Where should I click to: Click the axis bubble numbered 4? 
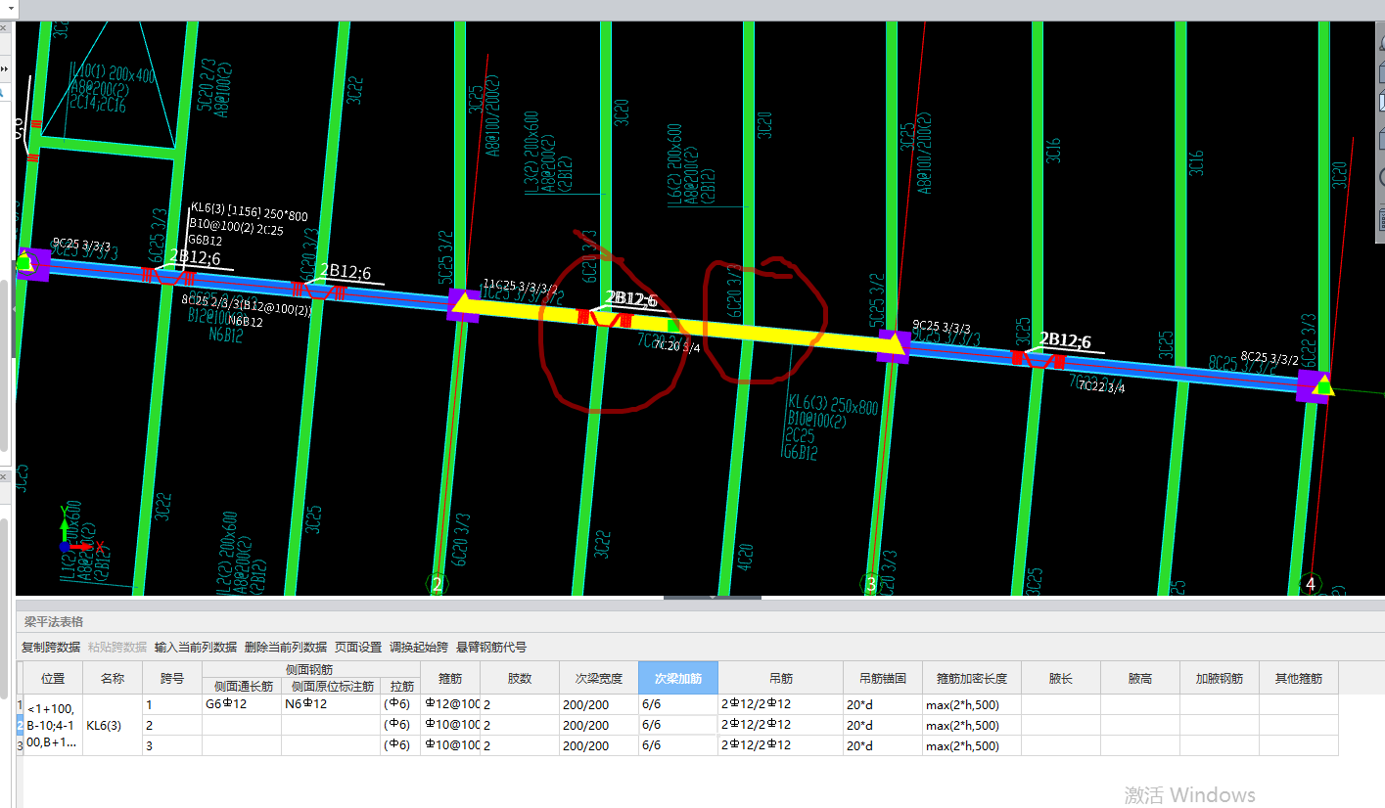pos(1311,584)
